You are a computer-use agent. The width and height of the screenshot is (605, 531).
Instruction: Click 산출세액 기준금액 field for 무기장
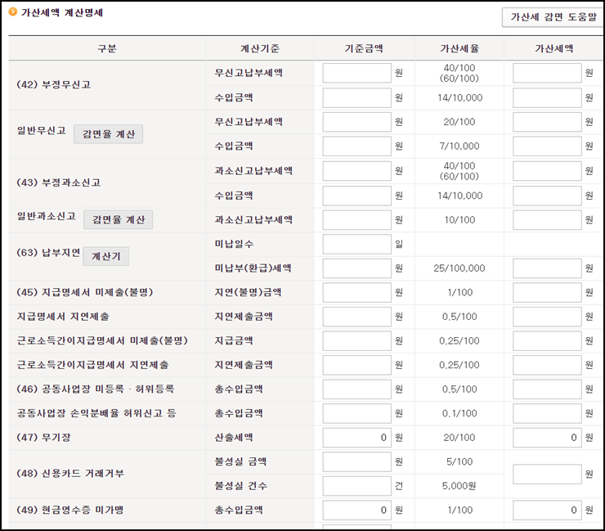pyautogui.click(x=357, y=438)
